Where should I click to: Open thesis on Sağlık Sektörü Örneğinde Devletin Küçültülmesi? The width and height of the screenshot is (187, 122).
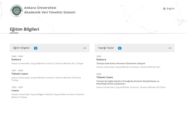pos(128,82)
